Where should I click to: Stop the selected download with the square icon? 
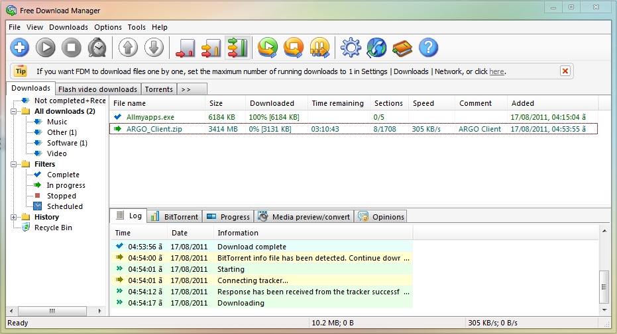[x=72, y=47]
